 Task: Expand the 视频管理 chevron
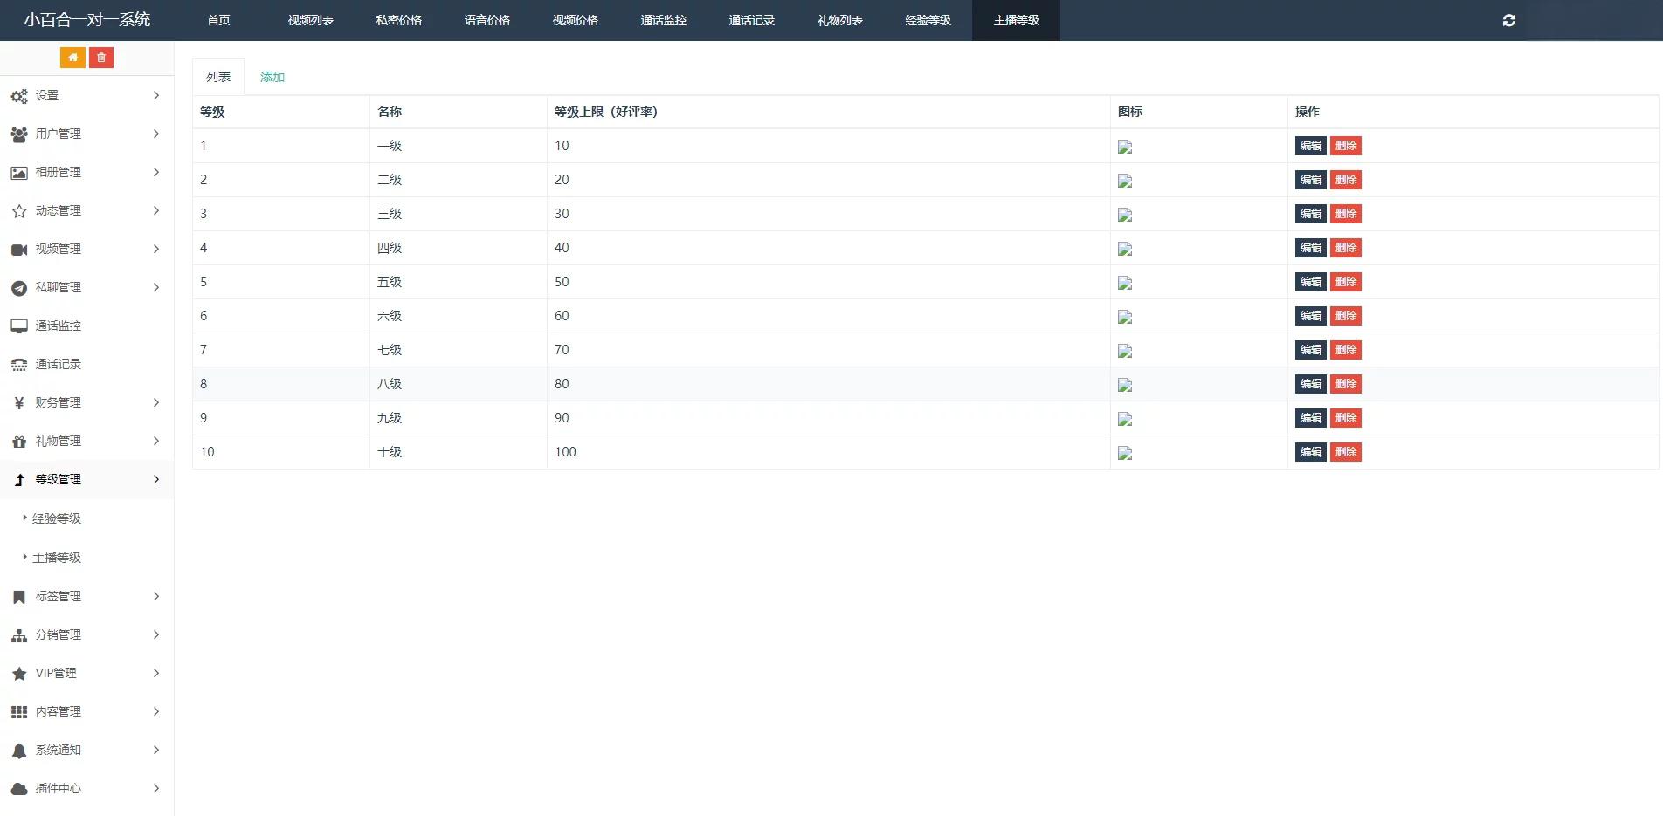pos(156,249)
